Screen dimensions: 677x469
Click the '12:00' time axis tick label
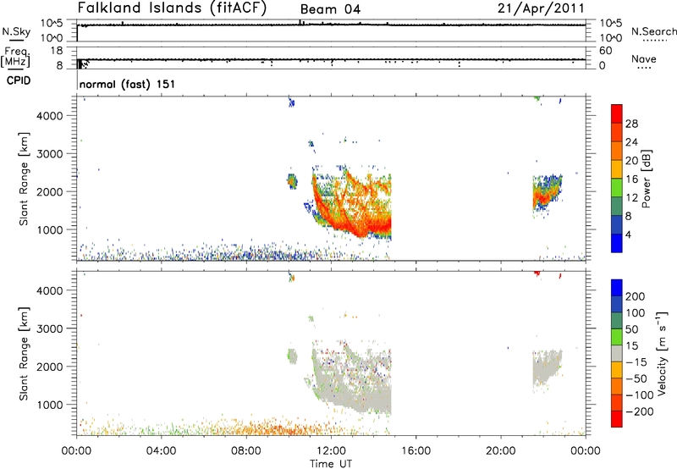tap(331, 451)
